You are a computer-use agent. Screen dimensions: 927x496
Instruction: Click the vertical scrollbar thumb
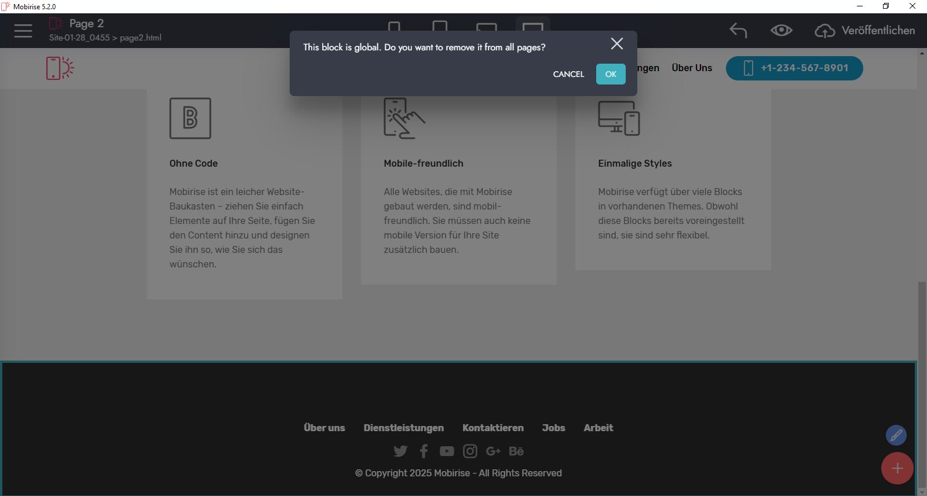922,384
